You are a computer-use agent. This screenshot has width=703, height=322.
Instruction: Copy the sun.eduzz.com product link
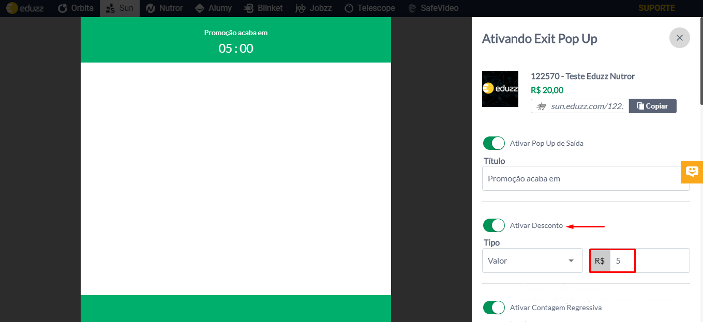[652, 106]
